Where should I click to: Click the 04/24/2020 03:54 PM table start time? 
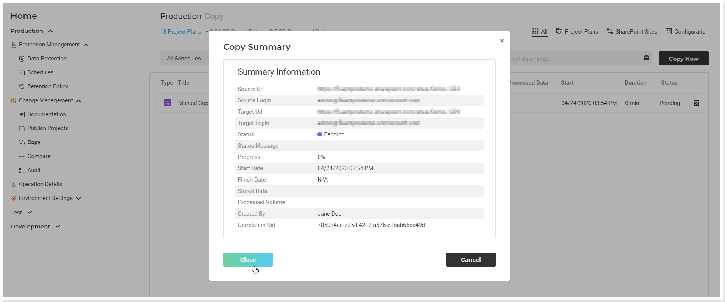pyautogui.click(x=589, y=103)
